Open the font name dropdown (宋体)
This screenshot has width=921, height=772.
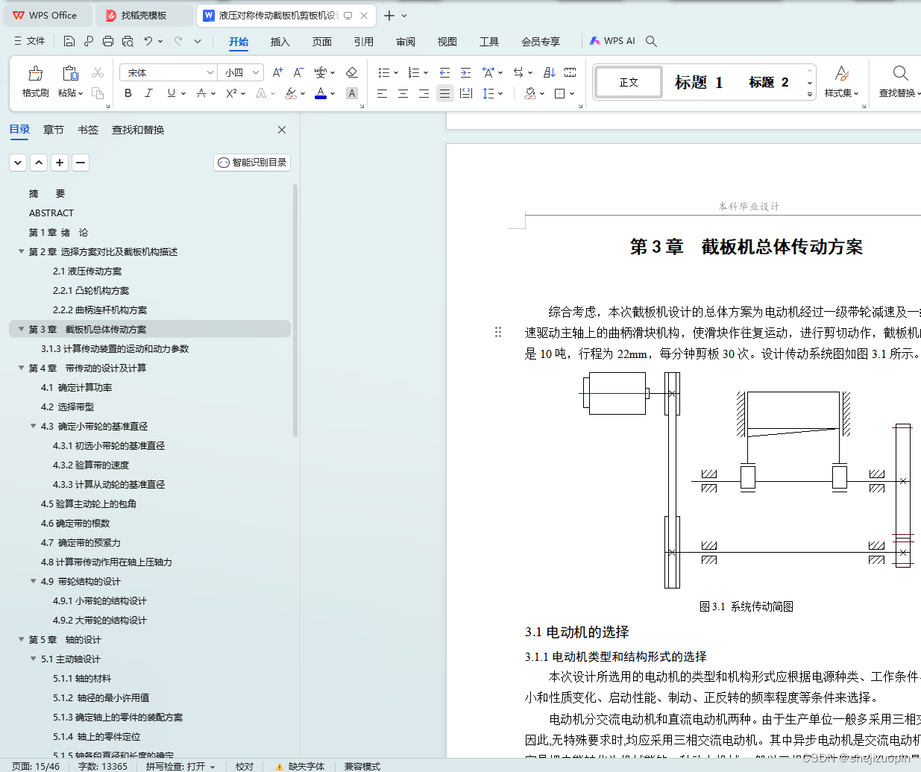click(210, 72)
